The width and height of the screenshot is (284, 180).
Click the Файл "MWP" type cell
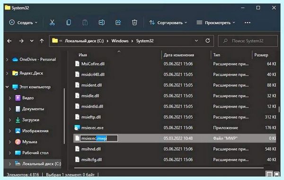tap(225, 138)
